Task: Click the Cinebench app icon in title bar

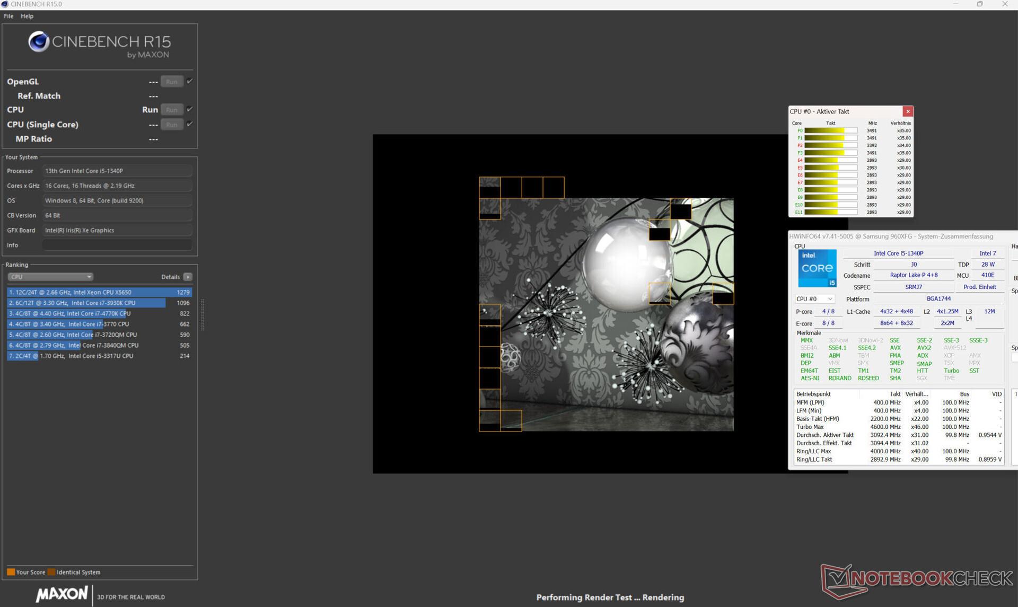Action: [x=5, y=4]
